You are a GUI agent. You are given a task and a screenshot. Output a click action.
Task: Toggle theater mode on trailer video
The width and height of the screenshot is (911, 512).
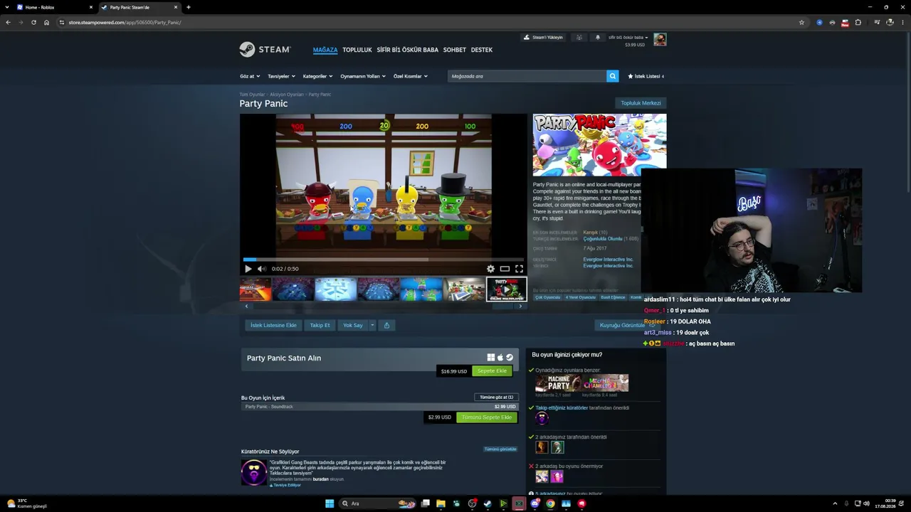click(505, 269)
